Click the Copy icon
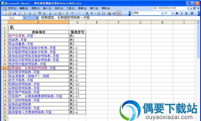This screenshot has height=121, width=201. tap(55, 13)
